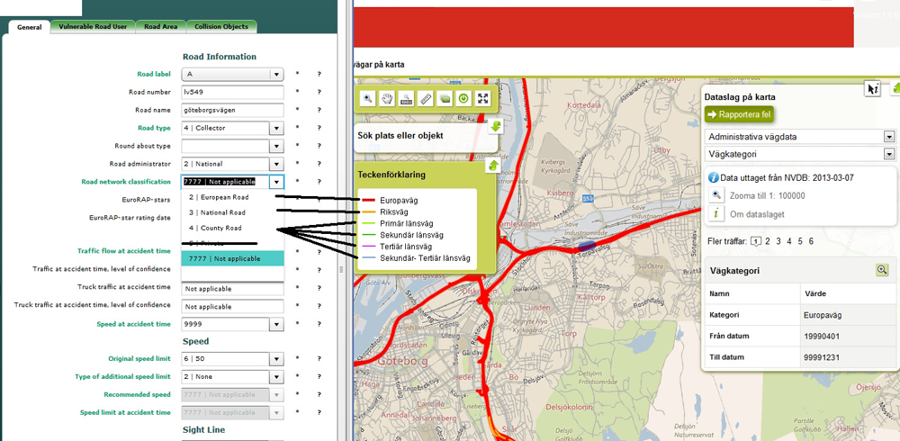Collapse the Sök plats eller objekt panel

(x=495, y=126)
